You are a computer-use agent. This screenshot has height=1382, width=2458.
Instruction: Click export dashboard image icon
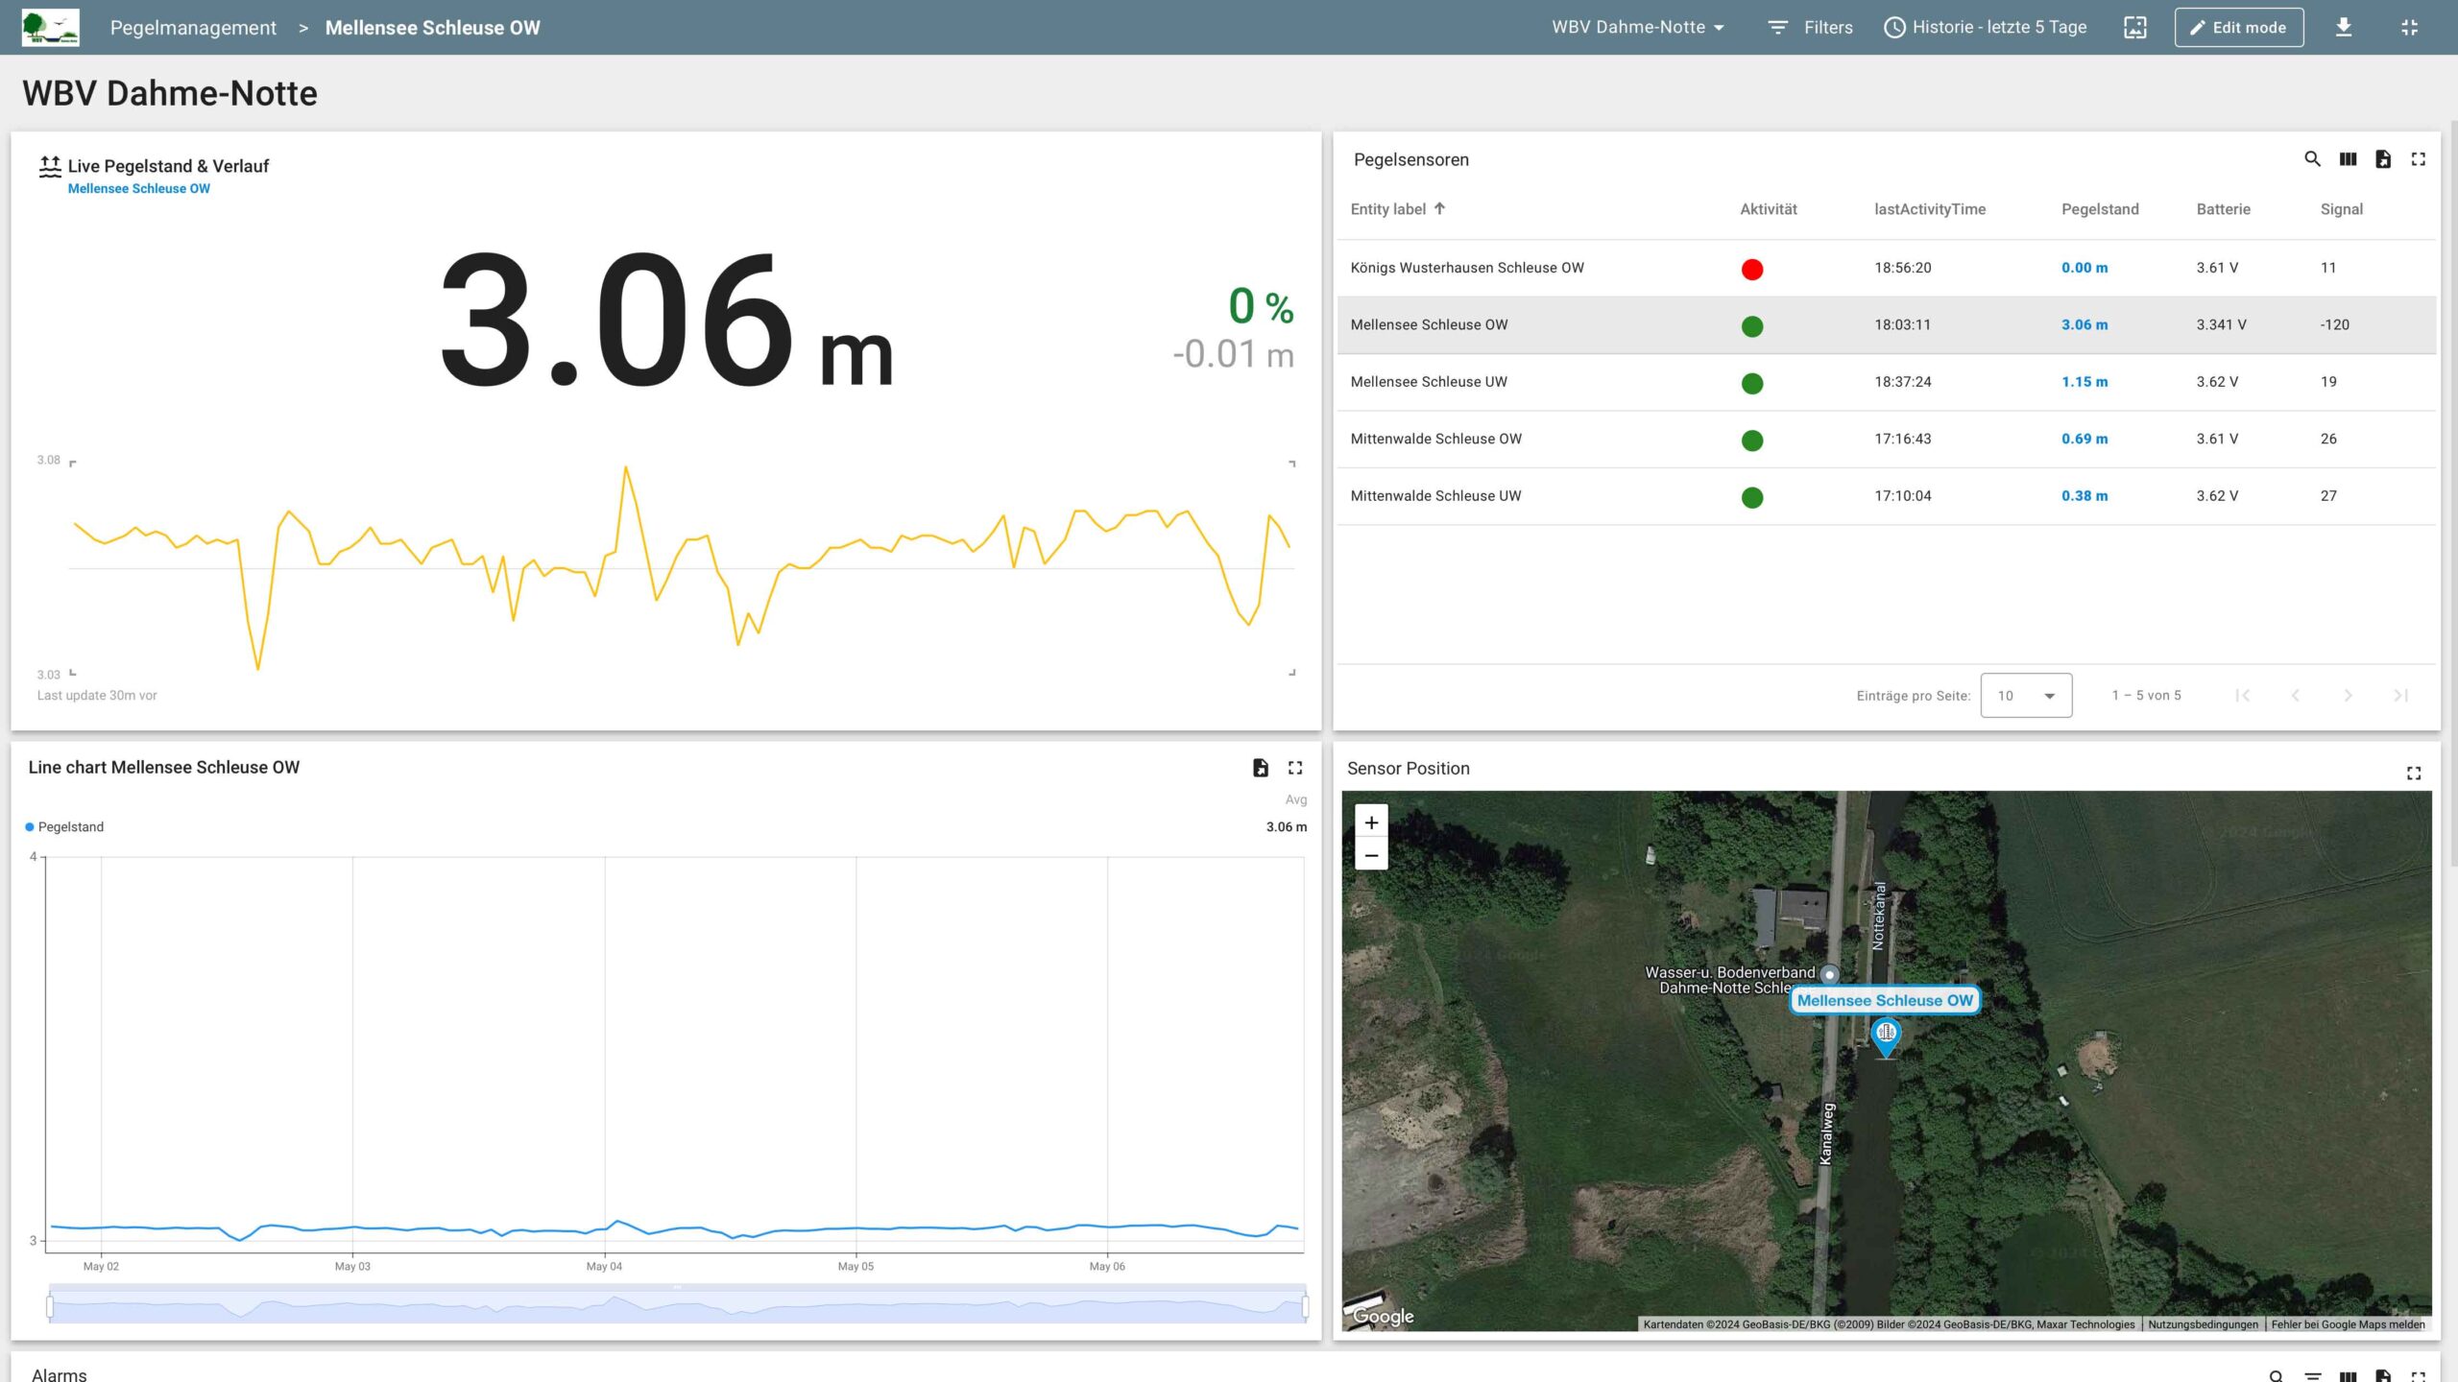tap(2134, 27)
